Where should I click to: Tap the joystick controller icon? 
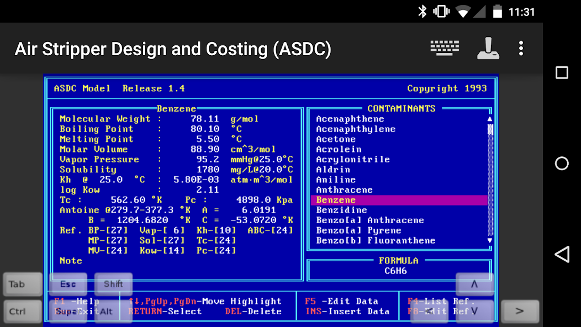click(488, 48)
